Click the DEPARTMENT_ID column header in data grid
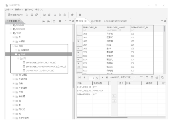 [142, 29]
